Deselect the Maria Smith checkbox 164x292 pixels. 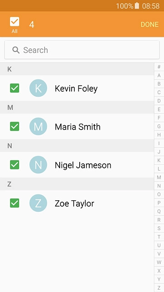[15, 126]
